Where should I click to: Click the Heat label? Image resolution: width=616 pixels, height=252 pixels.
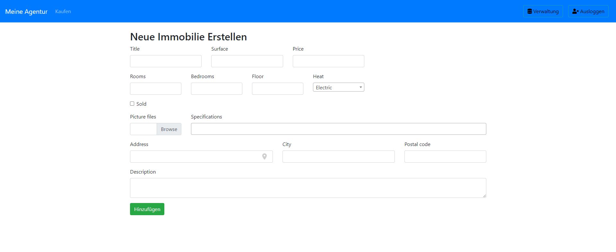(x=318, y=76)
